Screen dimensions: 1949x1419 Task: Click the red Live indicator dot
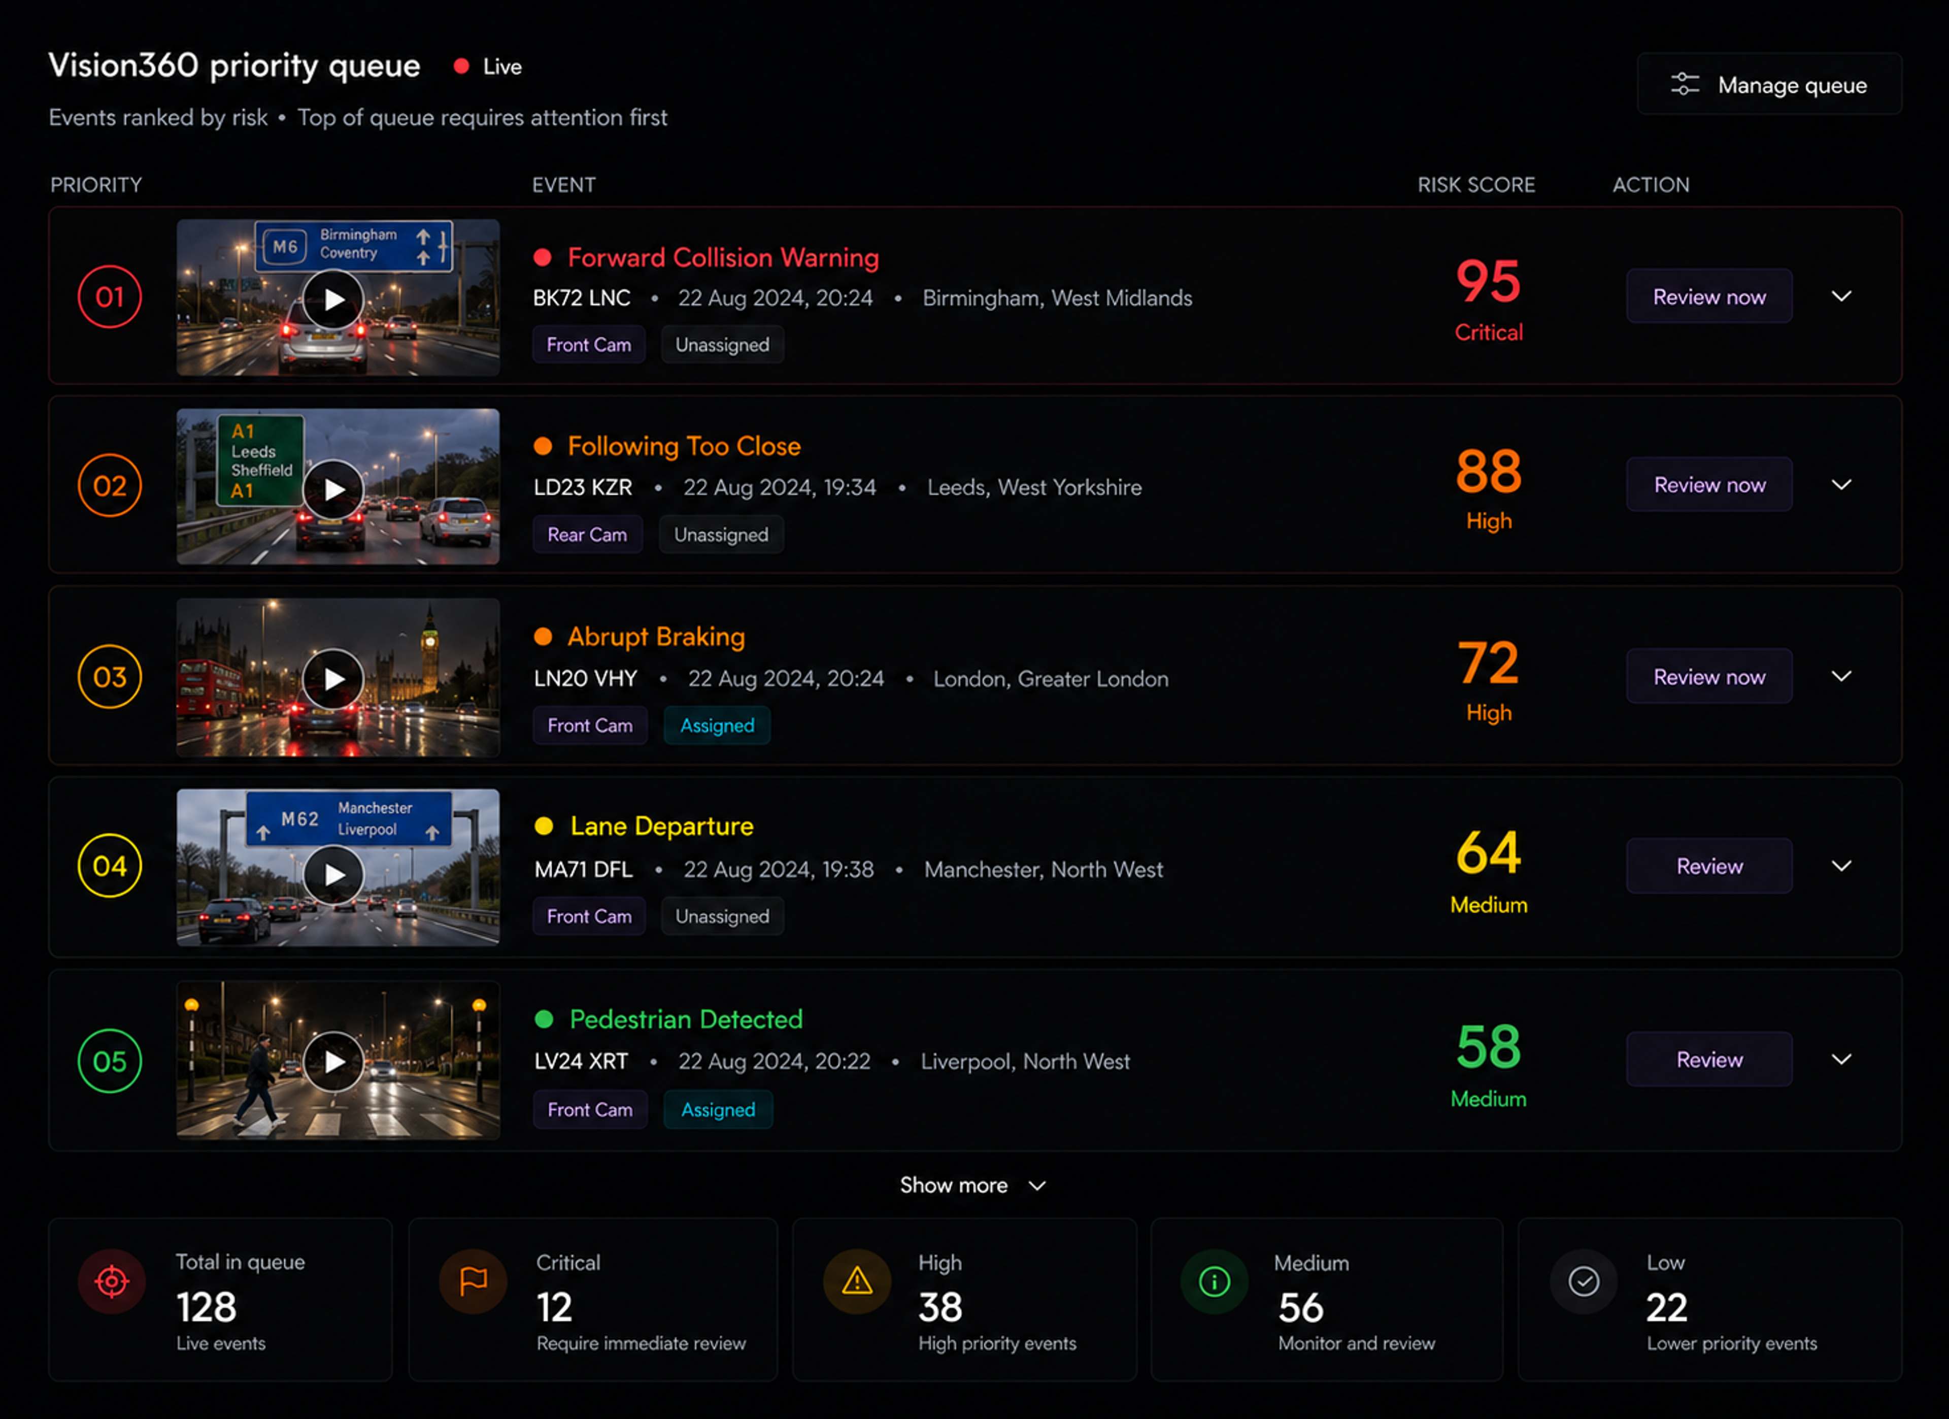pyautogui.click(x=461, y=66)
